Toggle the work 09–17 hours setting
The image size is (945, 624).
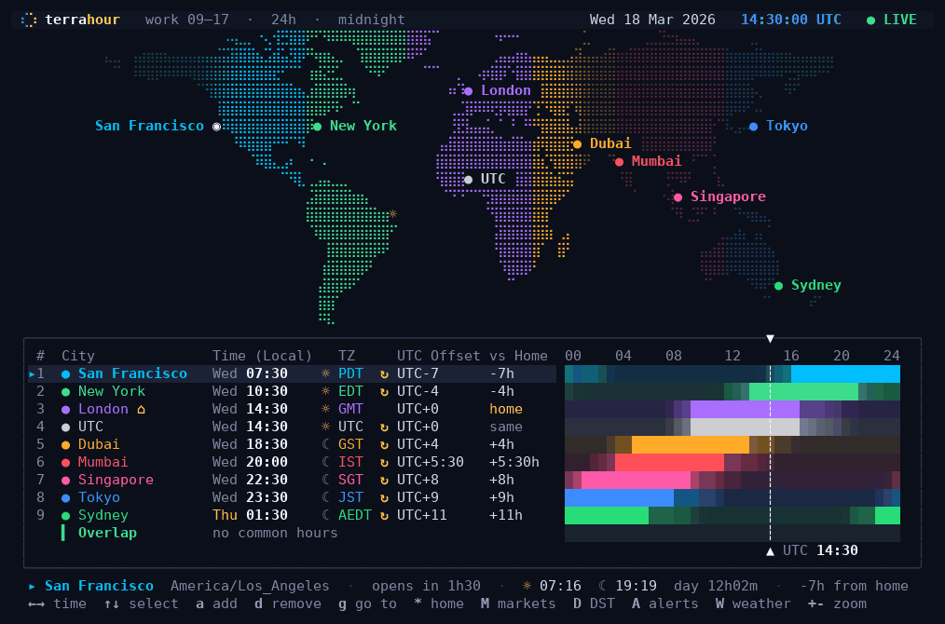pyautogui.click(x=186, y=20)
